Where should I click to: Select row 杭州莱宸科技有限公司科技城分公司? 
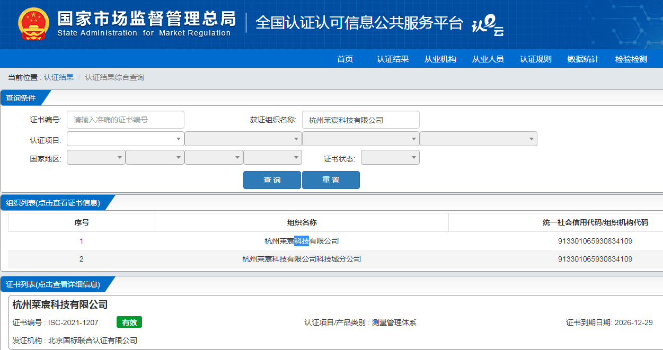coord(302,259)
